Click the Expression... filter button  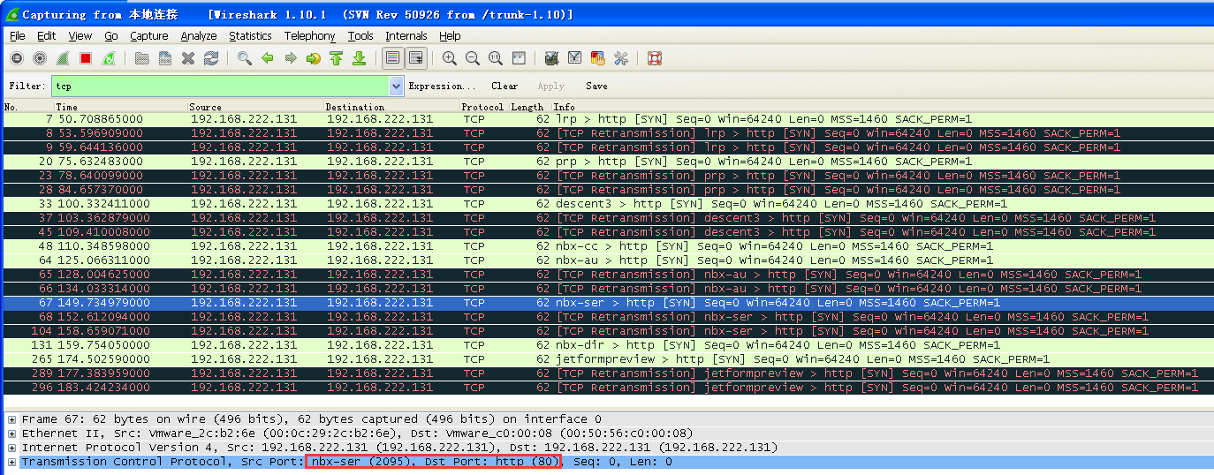(442, 86)
